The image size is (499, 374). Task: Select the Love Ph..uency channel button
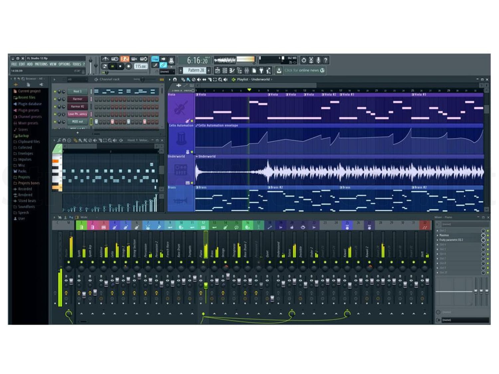78,114
